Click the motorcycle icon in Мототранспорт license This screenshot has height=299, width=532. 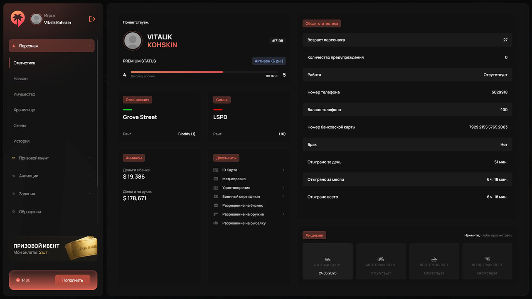381,259
